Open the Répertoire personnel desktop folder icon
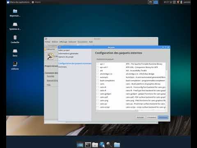The width and height of the screenshot is (197, 148). 15,13
